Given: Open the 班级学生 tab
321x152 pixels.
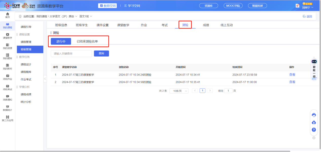Looking at the screenshot, I should coord(82,25).
